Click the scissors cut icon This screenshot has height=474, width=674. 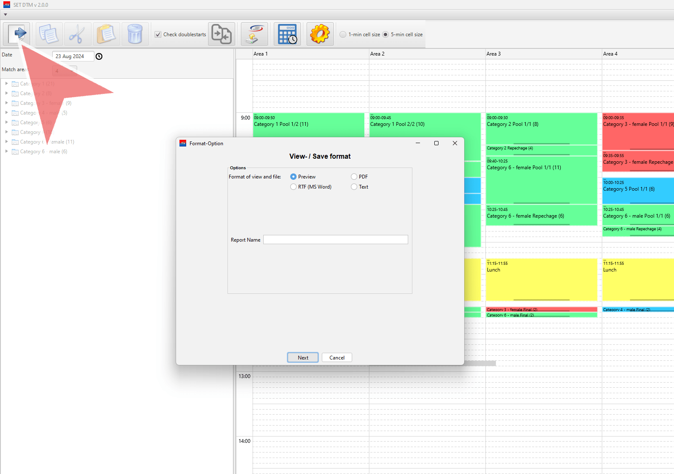tap(78, 34)
